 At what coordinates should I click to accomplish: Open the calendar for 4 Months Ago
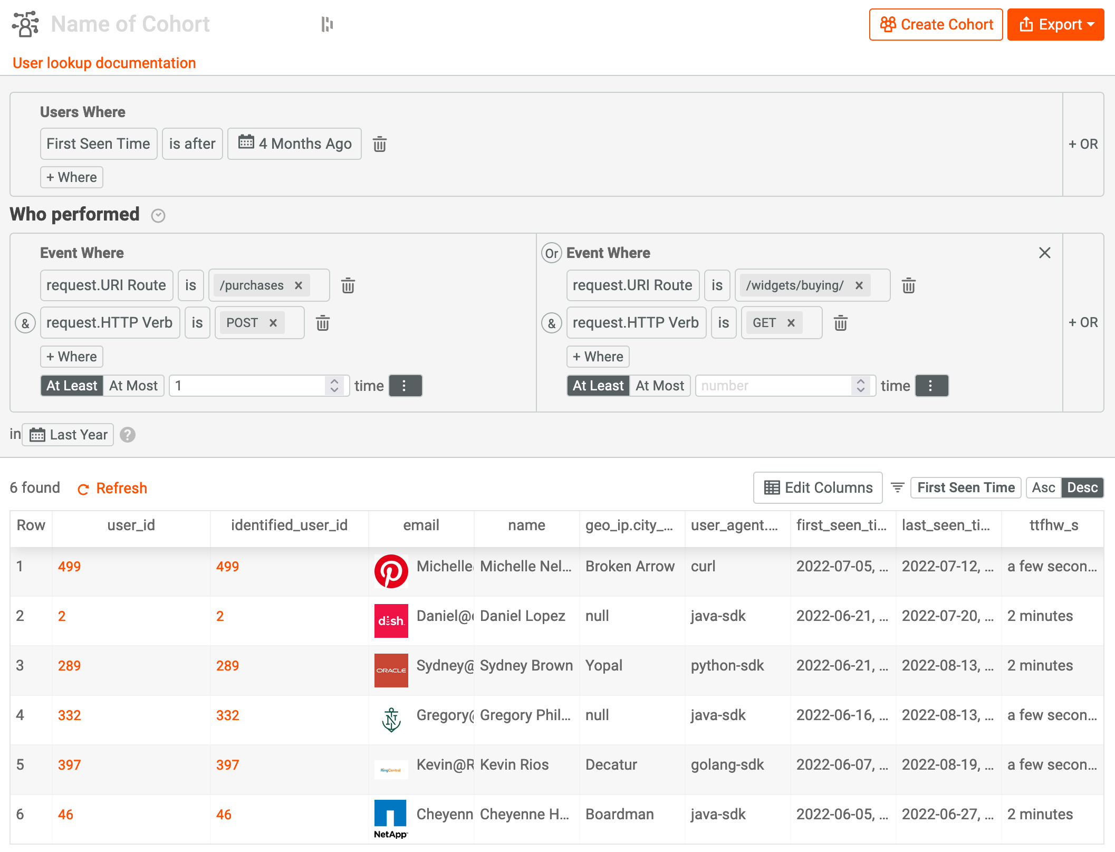click(246, 143)
